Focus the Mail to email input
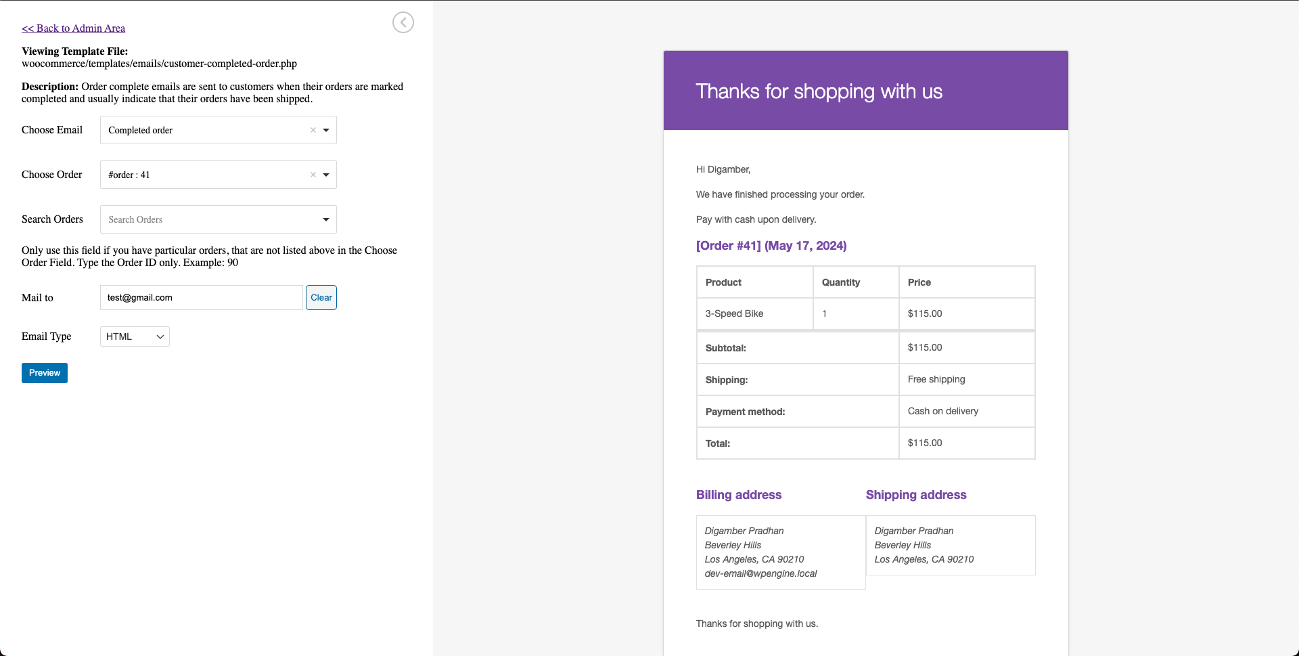 tap(201, 298)
